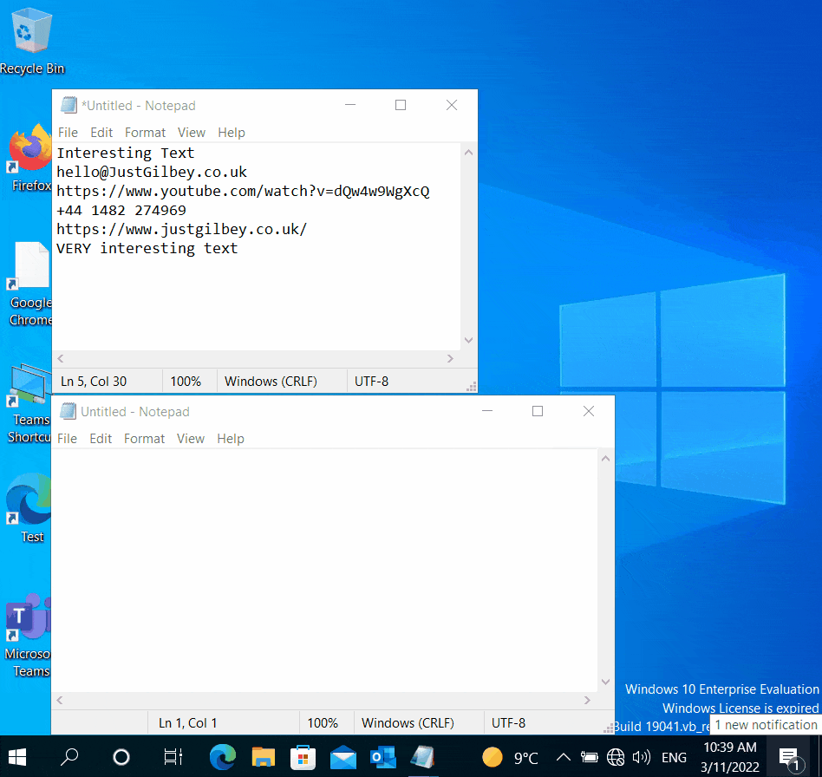Screen dimensions: 822x777
Task: Close the lower Untitled Notepad window
Action: click(589, 411)
